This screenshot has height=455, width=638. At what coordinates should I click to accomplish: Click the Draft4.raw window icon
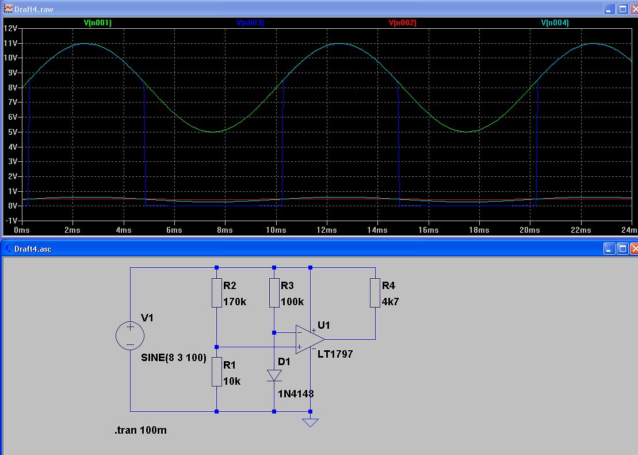click(x=7, y=9)
